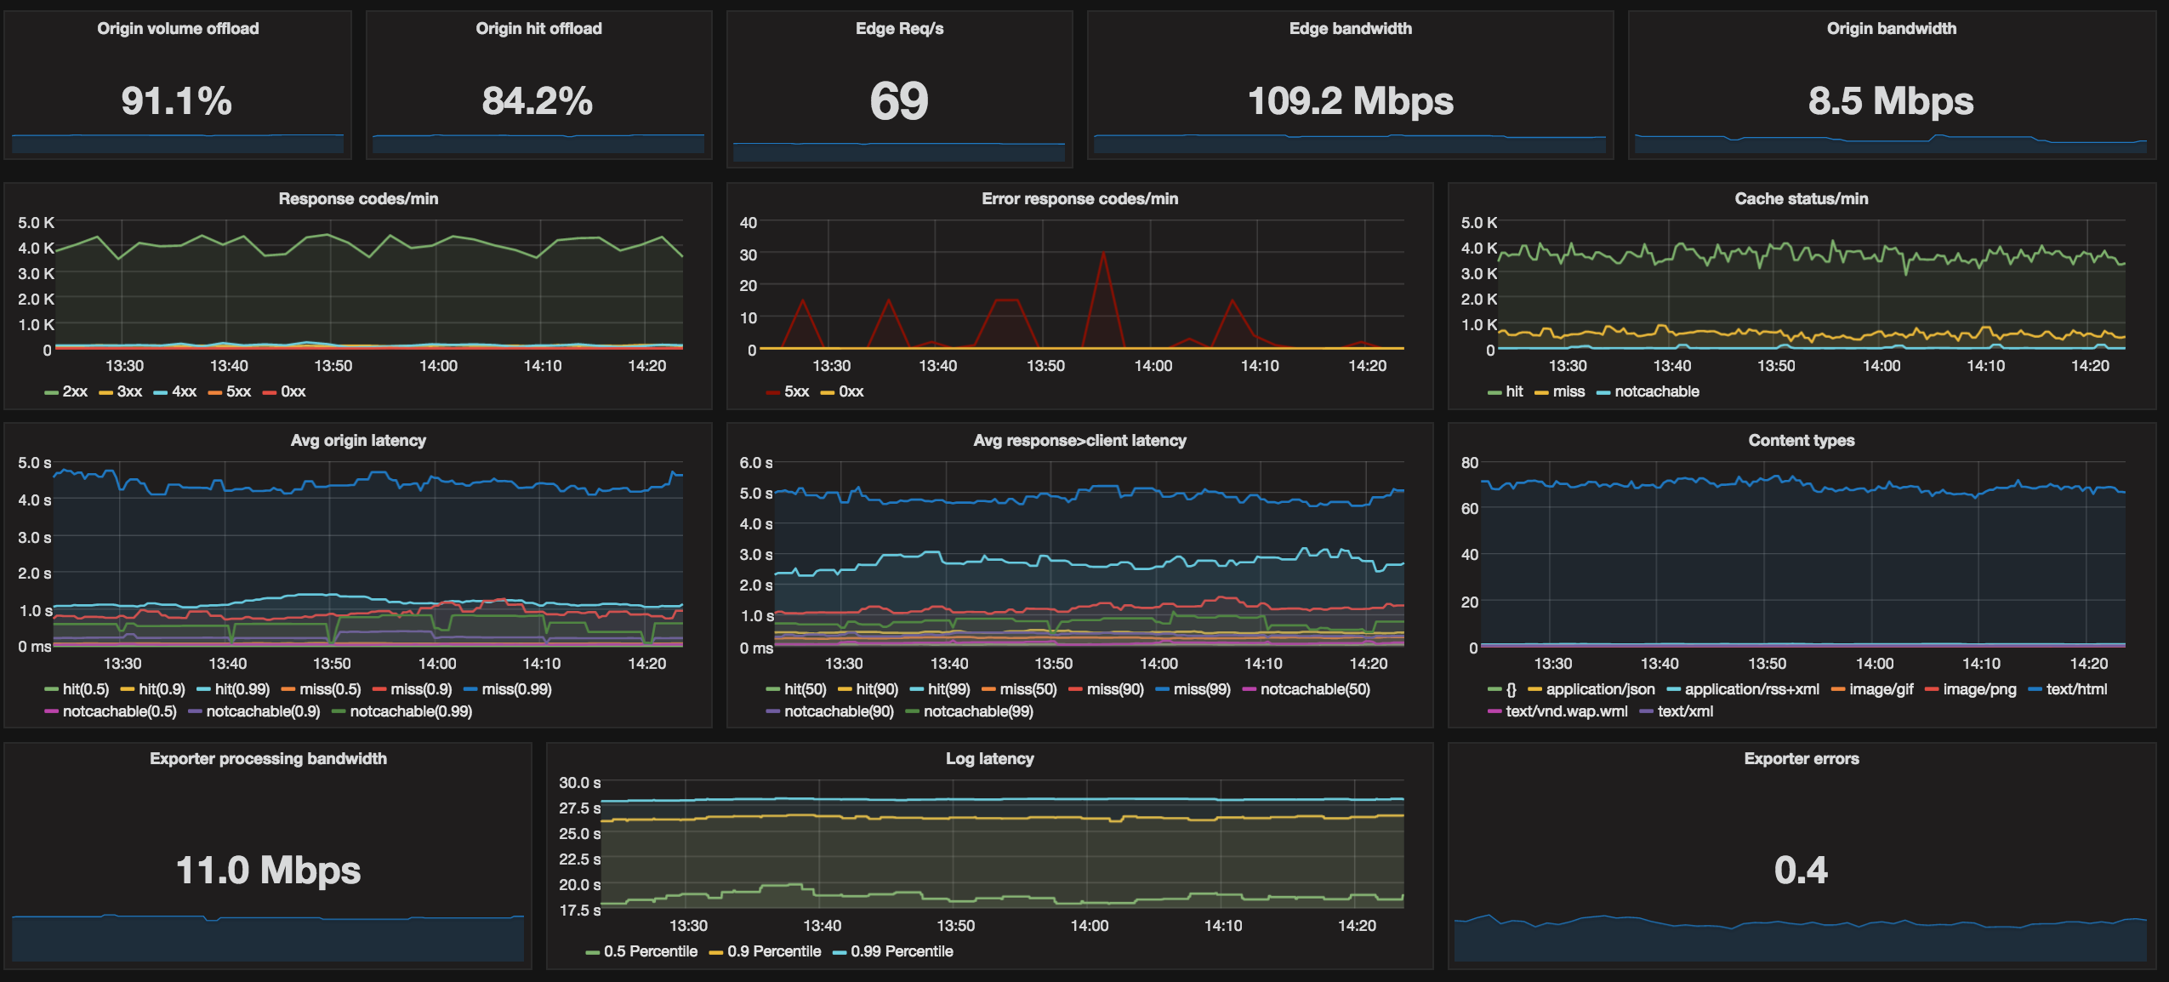The height and width of the screenshot is (982, 2169).
Task: Toggle notcachable(90) in response>client latency legend
Action: point(839,711)
